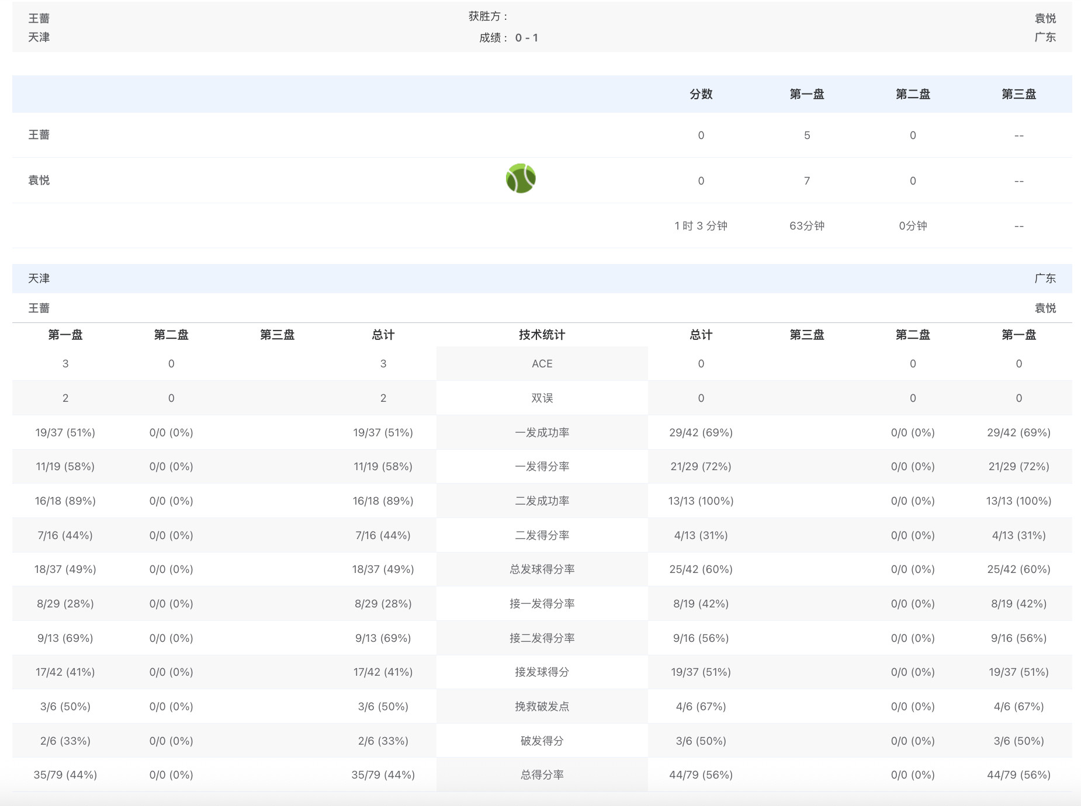The height and width of the screenshot is (806, 1081).
Task: Select the 63分钟 first set duration
Action: pyautogui.click(x=806, y=226)
